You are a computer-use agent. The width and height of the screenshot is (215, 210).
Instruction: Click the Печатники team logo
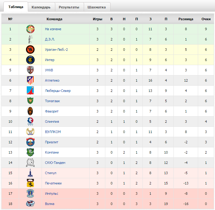(x=30, y=183)
